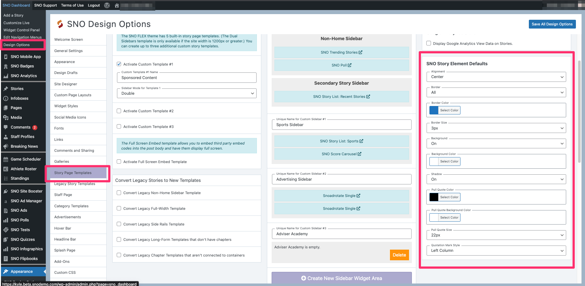Click the plus icon on Create New Sidebar Widget Area
This screenshot has height=286, width=585.
coord(303,278)
